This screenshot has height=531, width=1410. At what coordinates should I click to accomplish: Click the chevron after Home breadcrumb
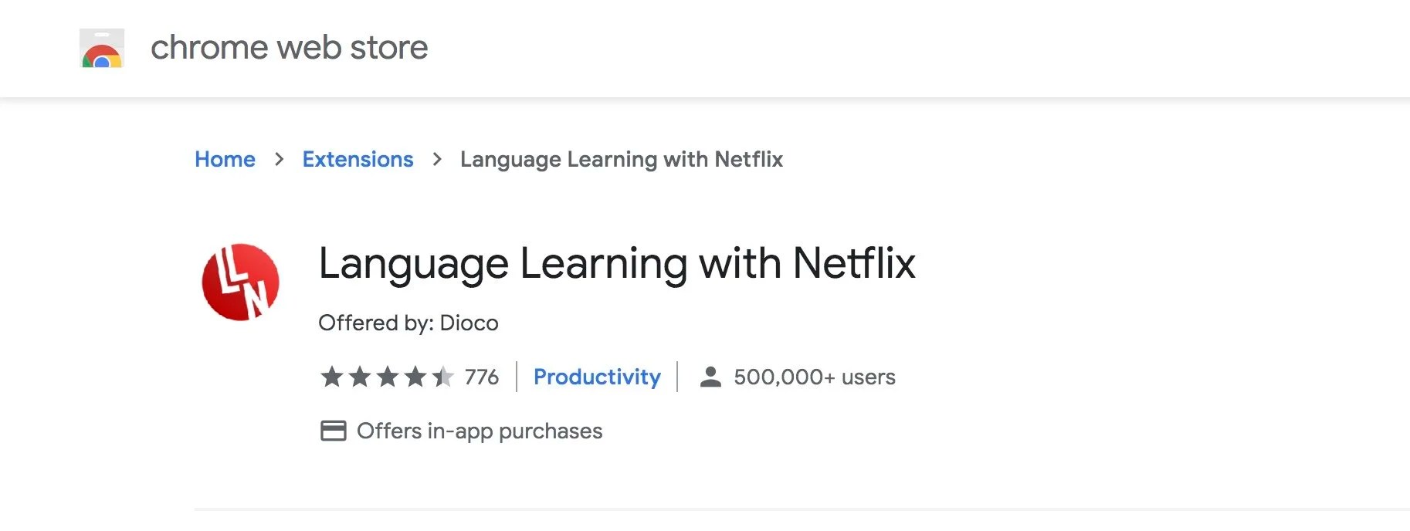click(x=280, y=159)
